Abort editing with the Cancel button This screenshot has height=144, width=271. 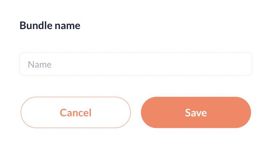[x=76, y=112]
